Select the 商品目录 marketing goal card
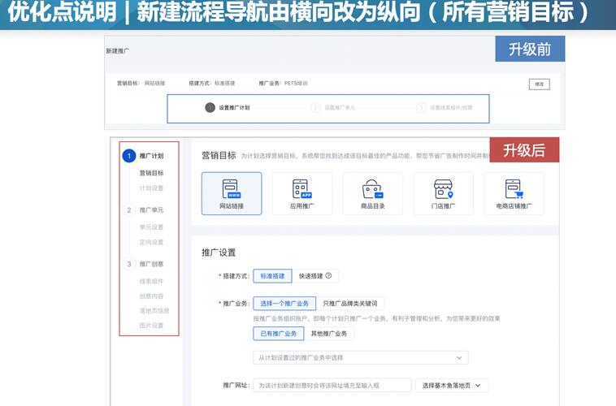Screen dimensions: 616x406 [x=373, y=193]
